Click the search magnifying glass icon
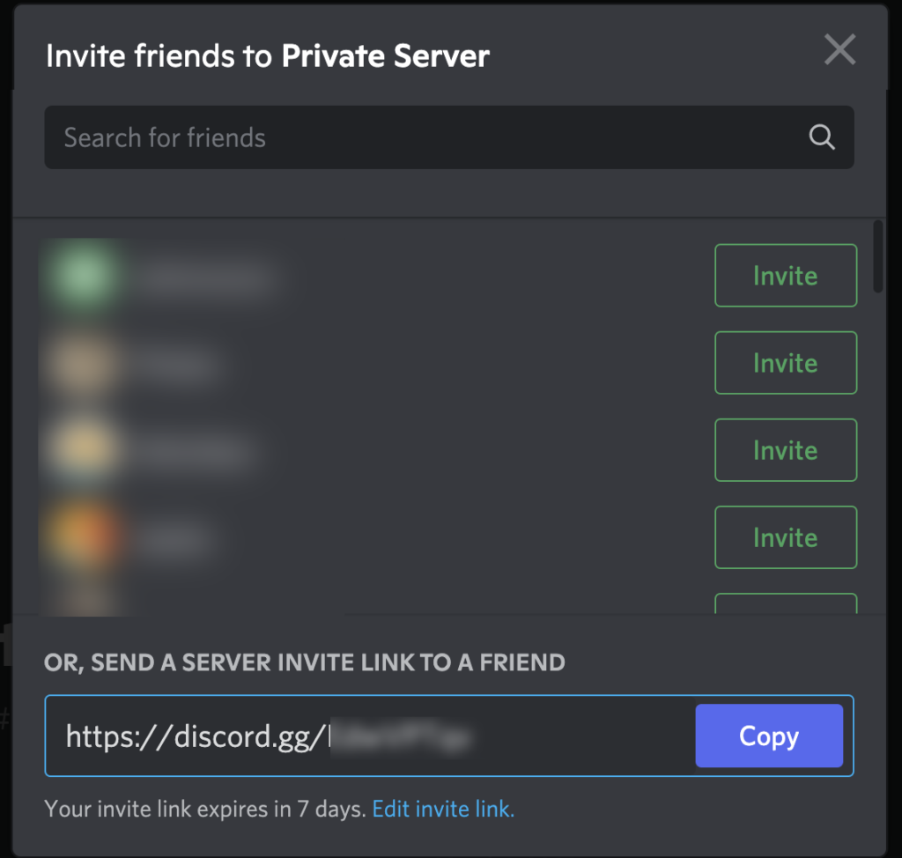Viewport: 902px width, 858px height. pos(821,137)
